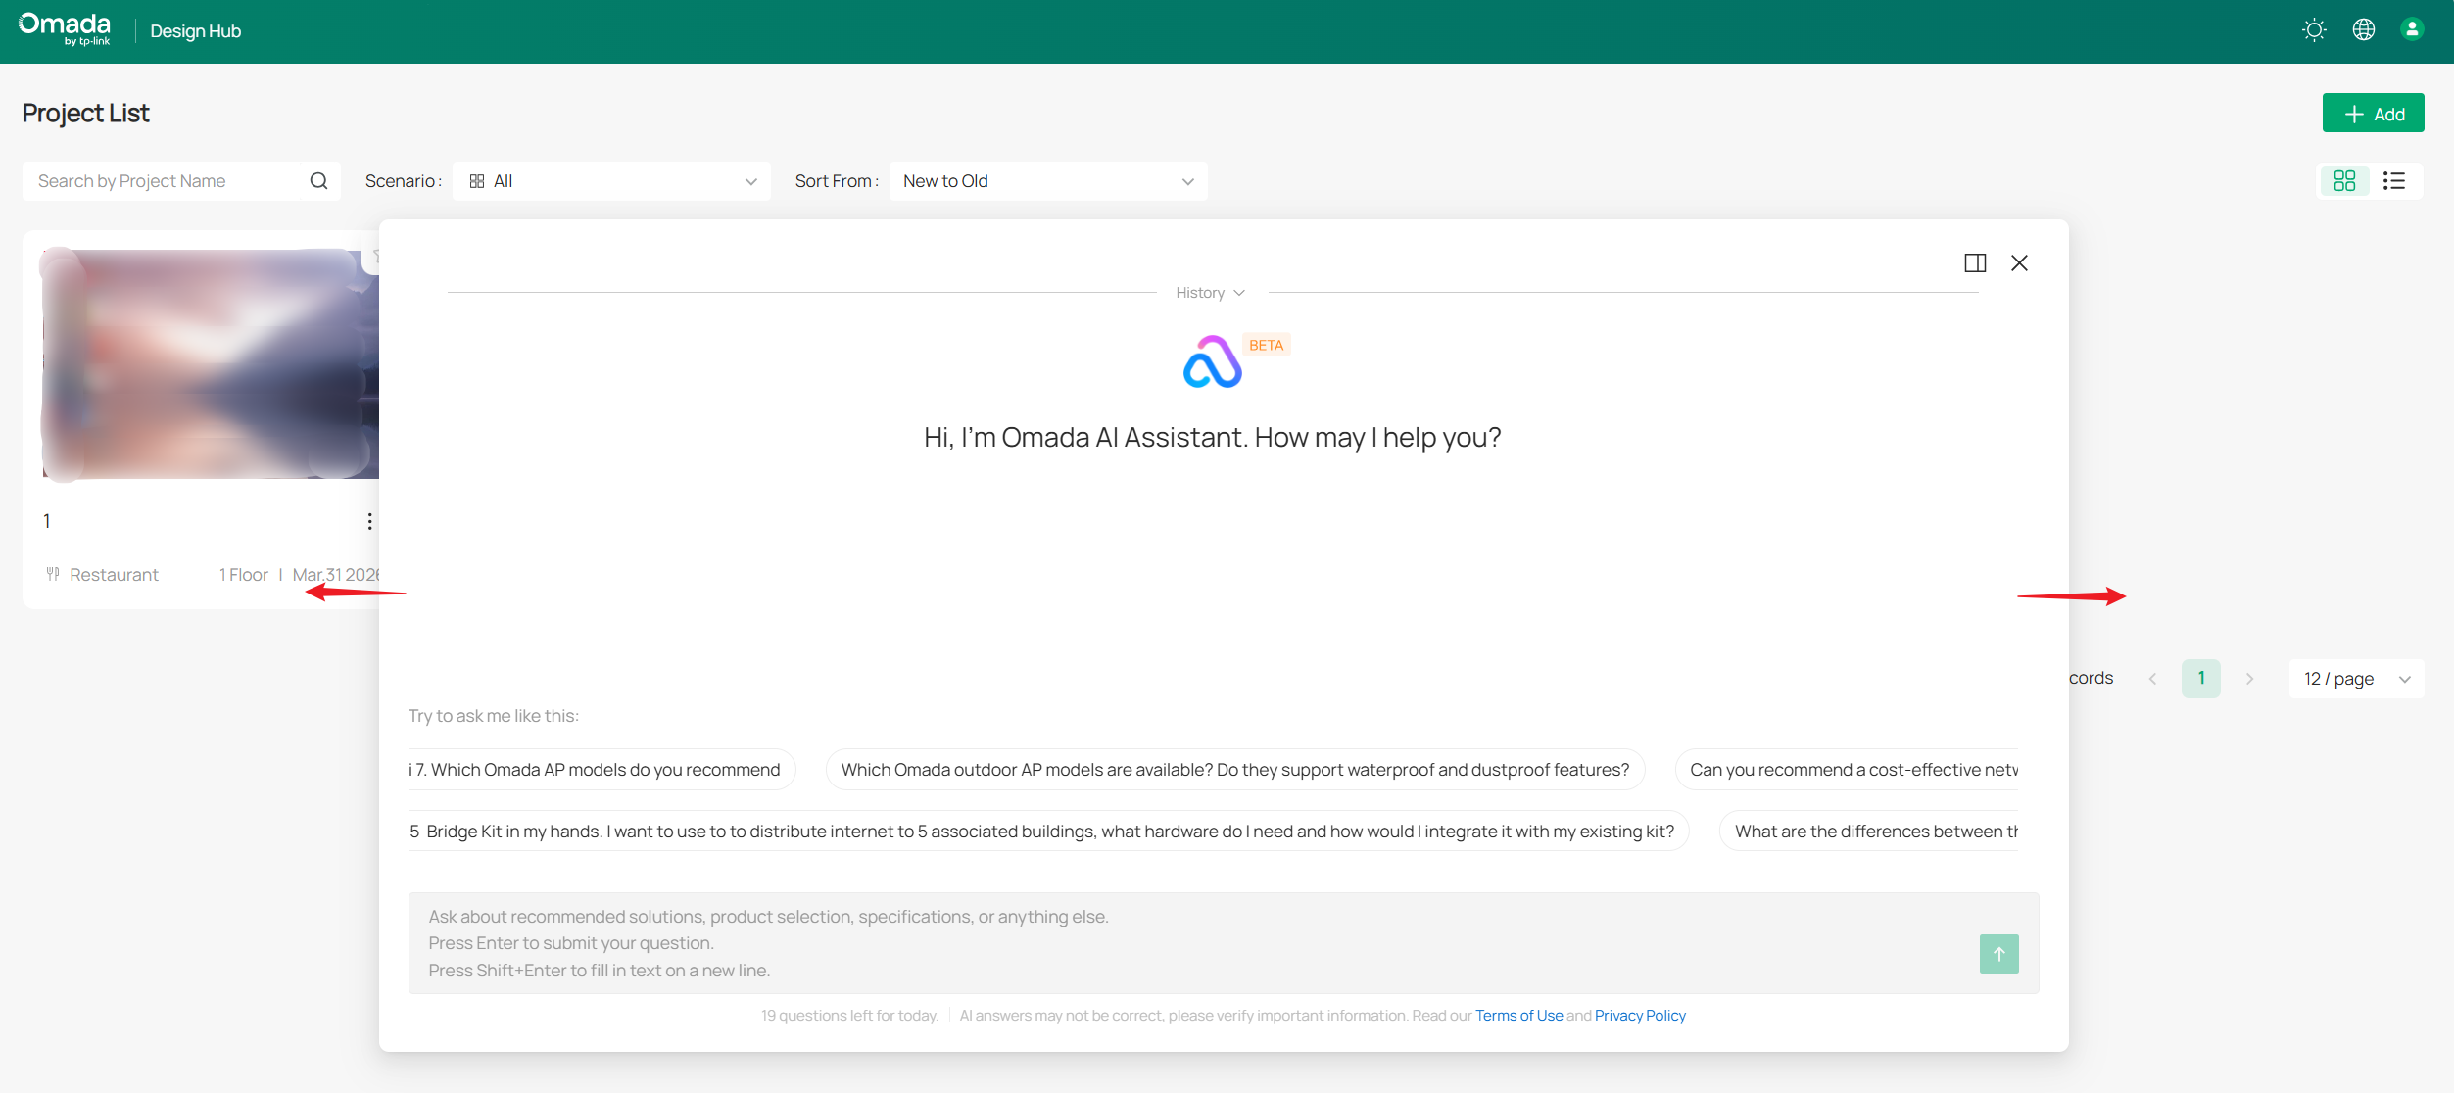This screenshot has height=1093, width=2454.
Task: Open the Sort From New to Old dropdown
Action: point(1048,181)
